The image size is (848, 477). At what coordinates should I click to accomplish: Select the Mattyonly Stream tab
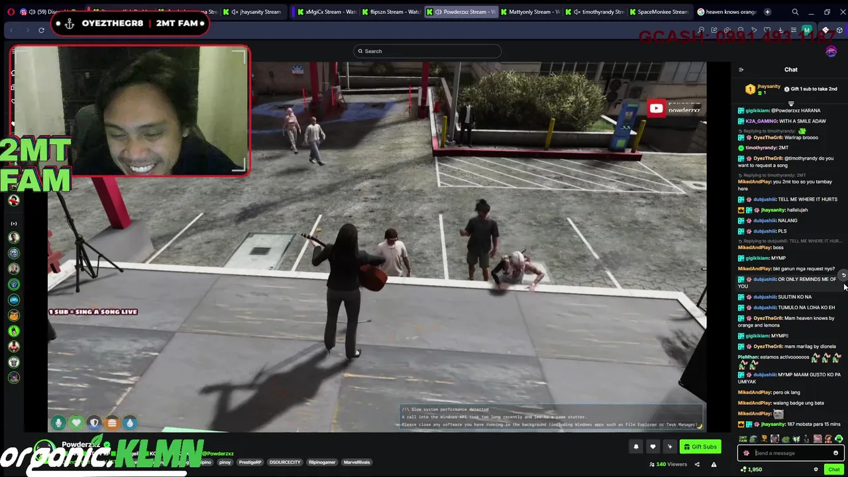(x=530, y=12)
